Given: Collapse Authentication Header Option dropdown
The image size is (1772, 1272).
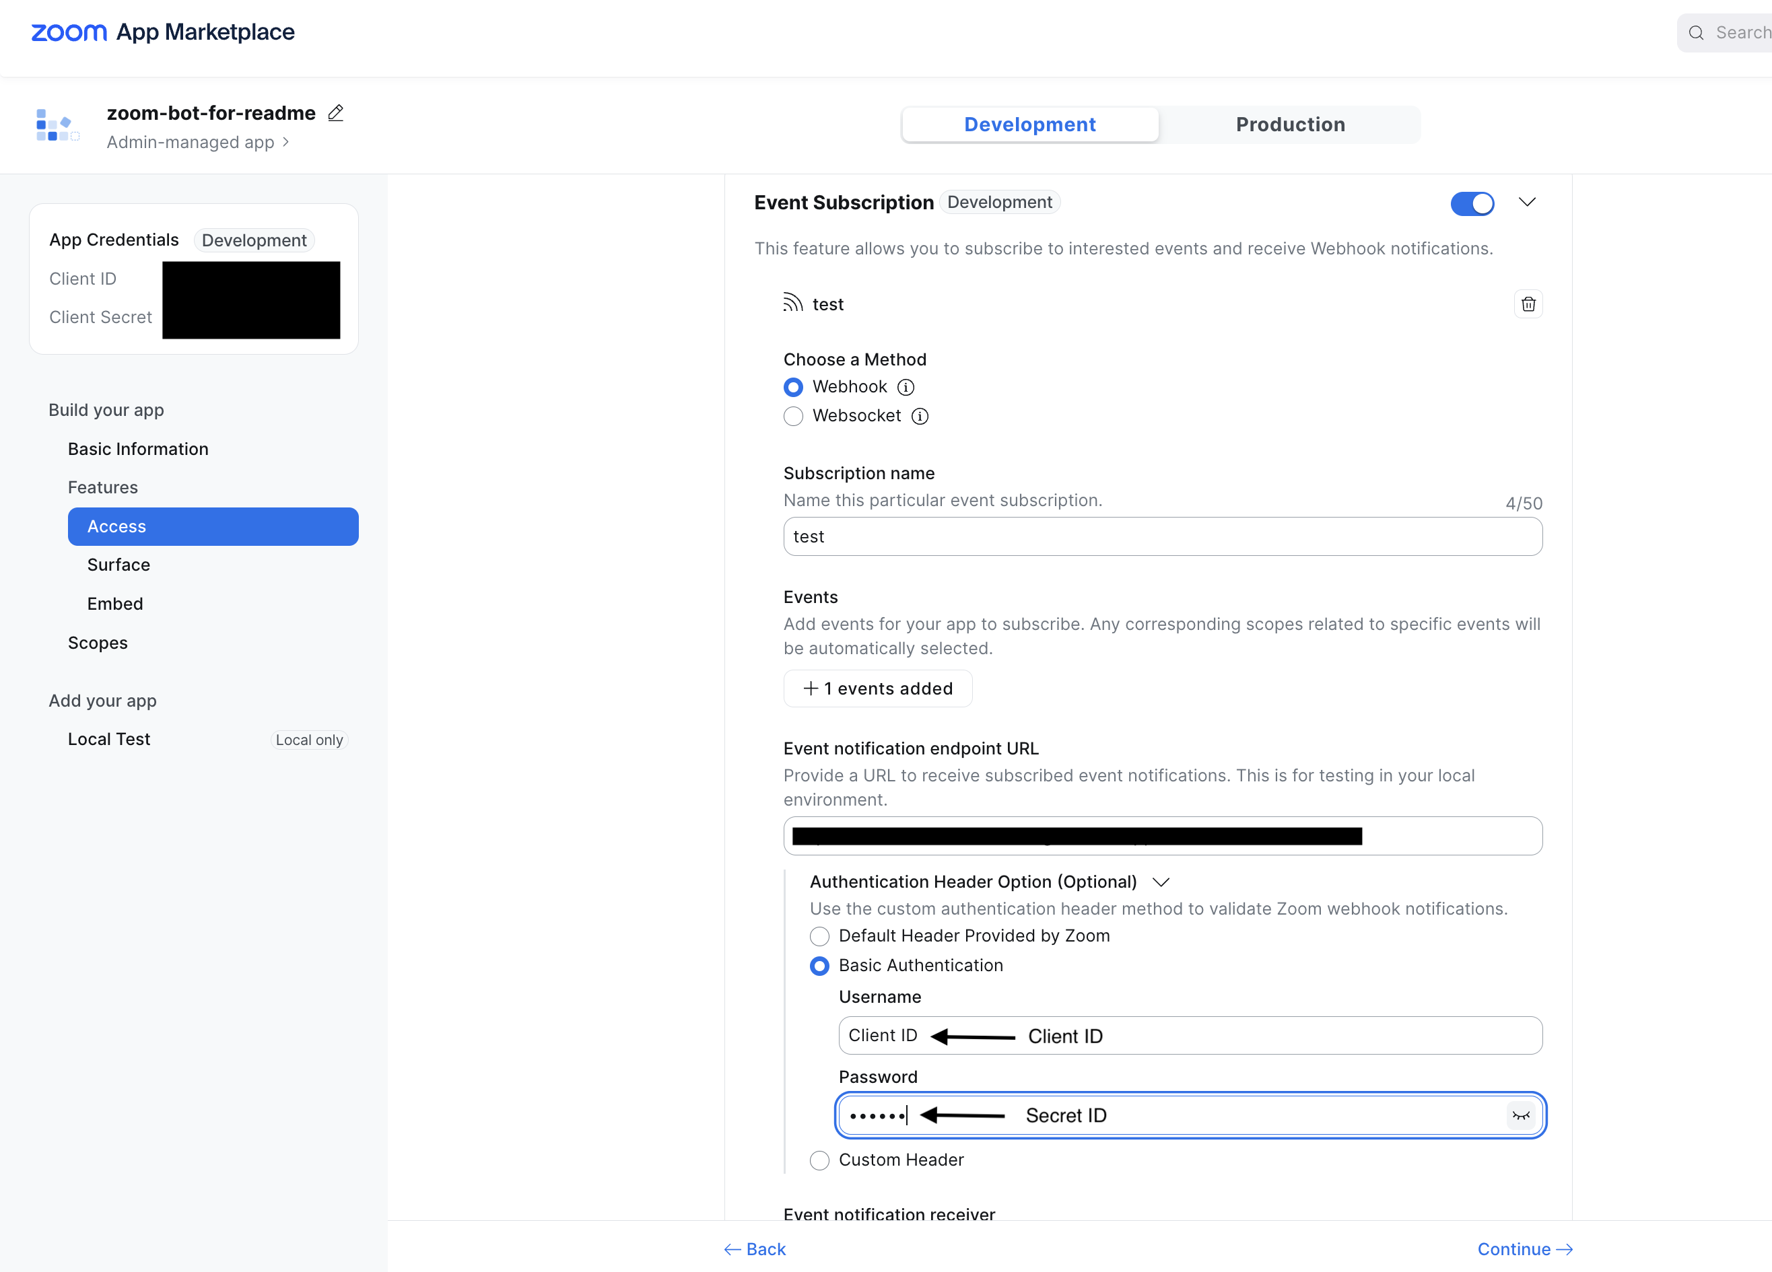Looking at the screenshot, I should coord(1161,882).
